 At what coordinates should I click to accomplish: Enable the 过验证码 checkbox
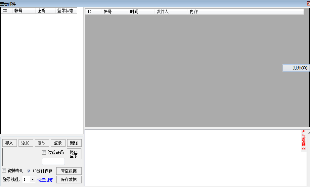click(x=44, y=152)
